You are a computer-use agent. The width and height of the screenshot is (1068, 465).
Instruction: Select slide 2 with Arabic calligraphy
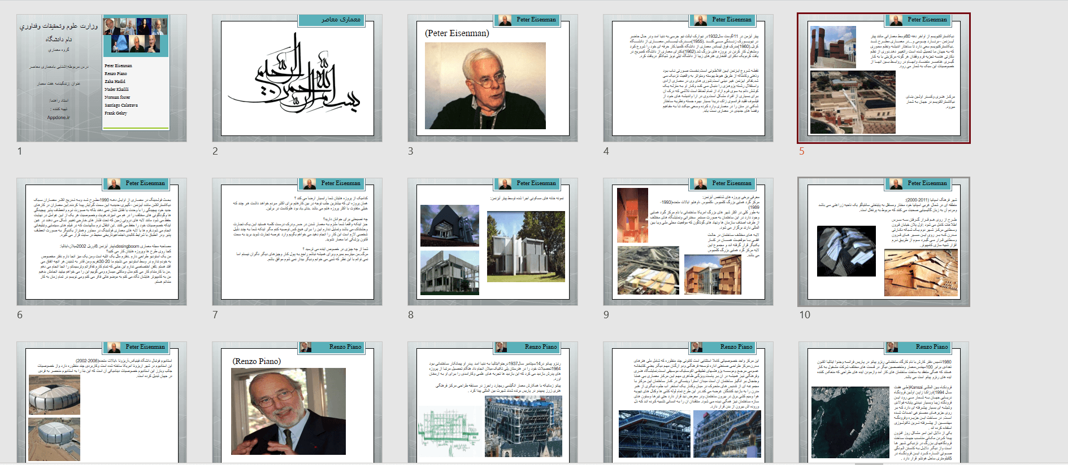pos(297,78)
